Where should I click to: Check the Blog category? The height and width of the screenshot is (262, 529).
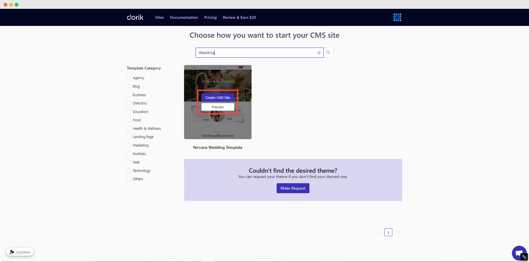[129, 86]
